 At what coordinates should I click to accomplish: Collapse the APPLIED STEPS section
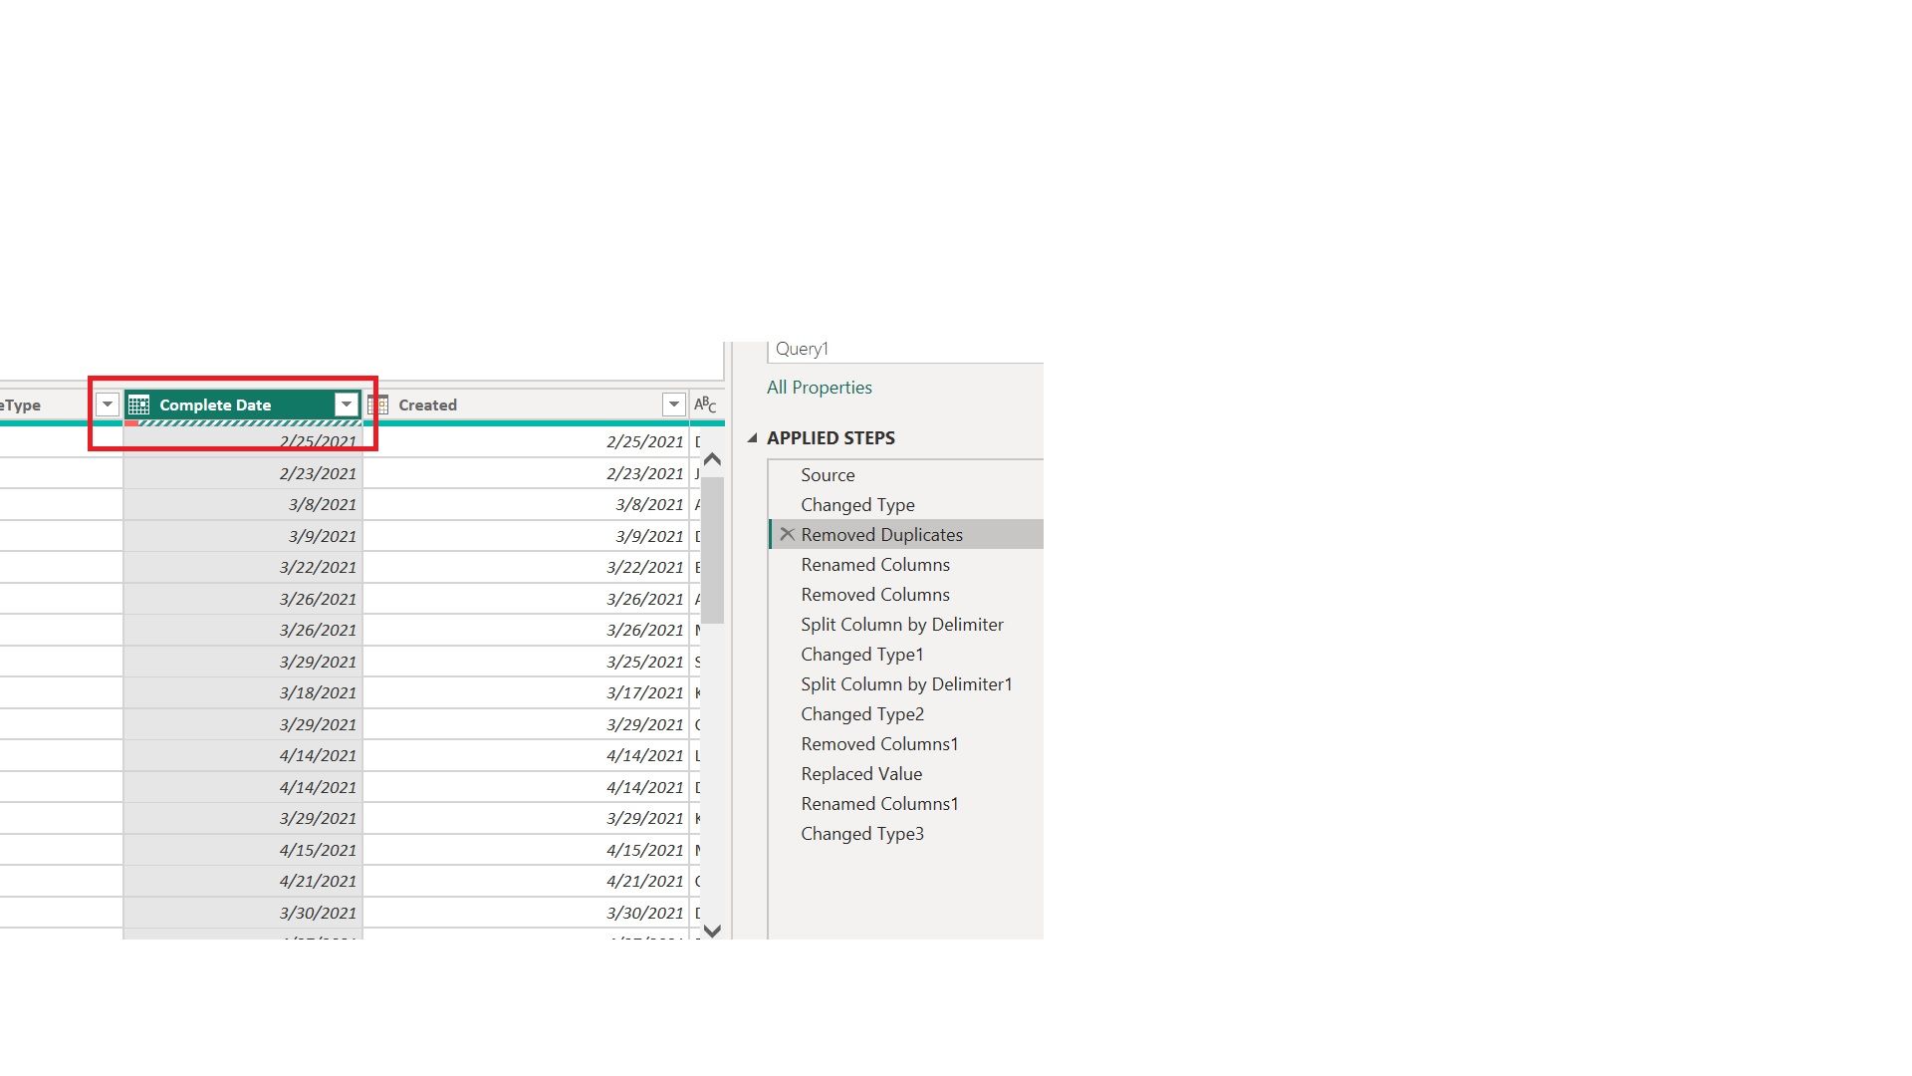point(753,438)
